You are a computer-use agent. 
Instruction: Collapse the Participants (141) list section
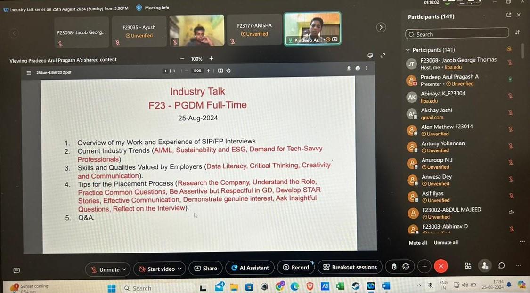click(x=408, y=50)
